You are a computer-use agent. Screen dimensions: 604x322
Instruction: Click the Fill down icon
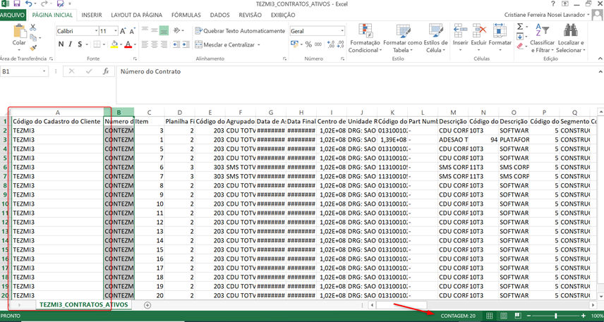coord(519,37)
